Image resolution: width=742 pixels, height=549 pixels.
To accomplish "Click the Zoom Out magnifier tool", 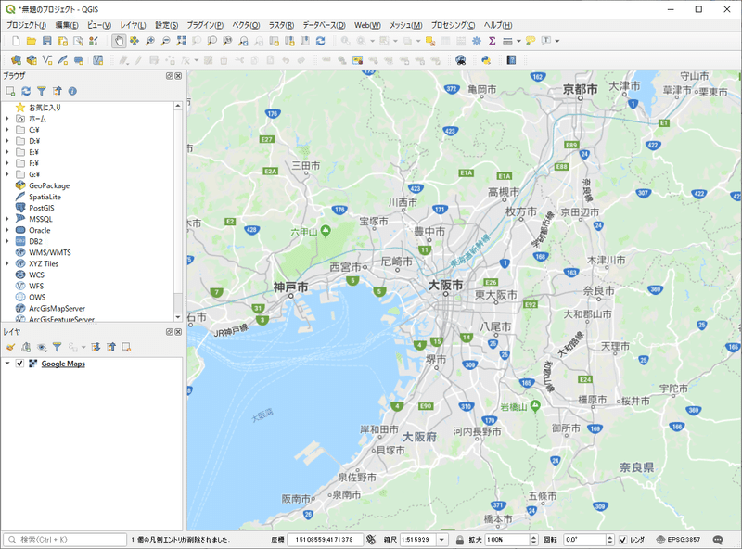I will 165,41.
